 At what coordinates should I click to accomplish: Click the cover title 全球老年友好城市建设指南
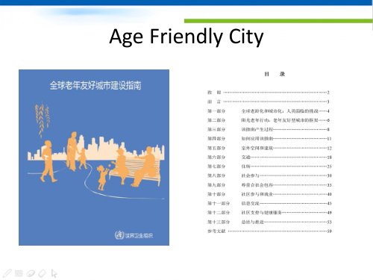tap(95, 85)
